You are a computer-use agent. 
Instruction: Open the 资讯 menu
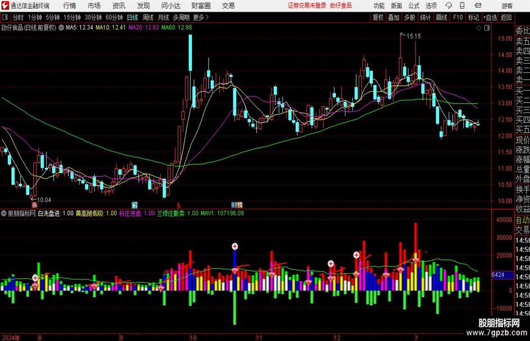click(x=119, y=6)
